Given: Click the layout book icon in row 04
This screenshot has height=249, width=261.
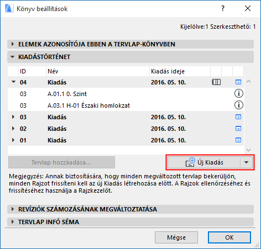Looking at the screenshot, I should click(x=216, y=82).
